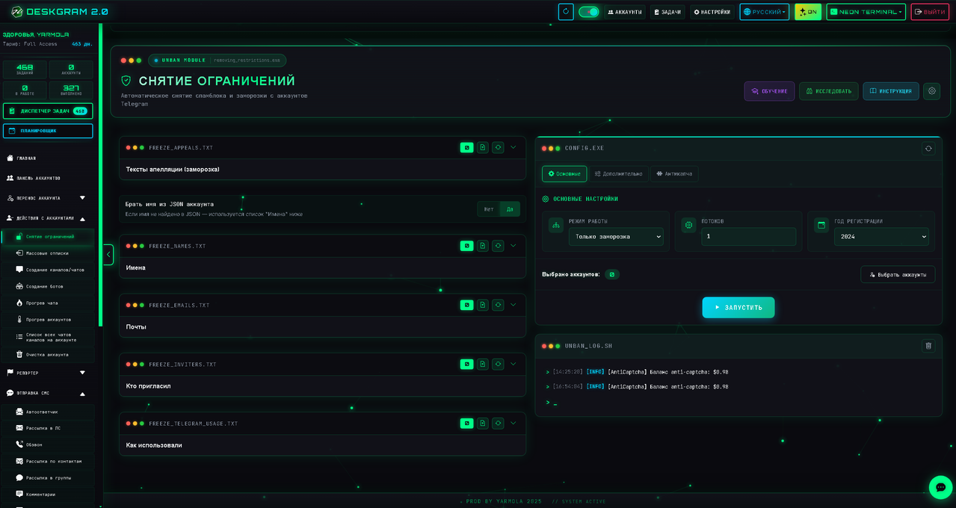Open the chat support bubble icon
The image size is (956, 508).
click(940, 487)
